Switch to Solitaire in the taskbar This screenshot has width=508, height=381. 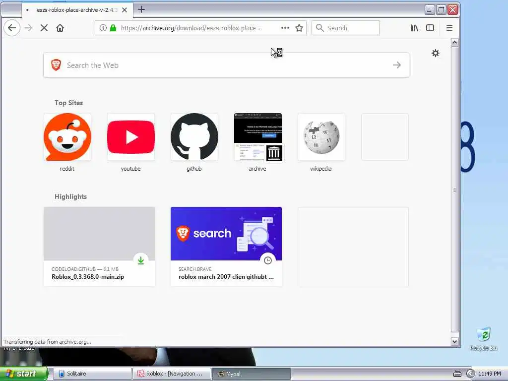[x=92, y=374]
